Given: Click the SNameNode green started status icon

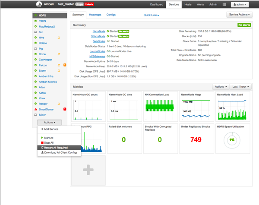Looking at the screenshot, I should click(x=107, y=36).
